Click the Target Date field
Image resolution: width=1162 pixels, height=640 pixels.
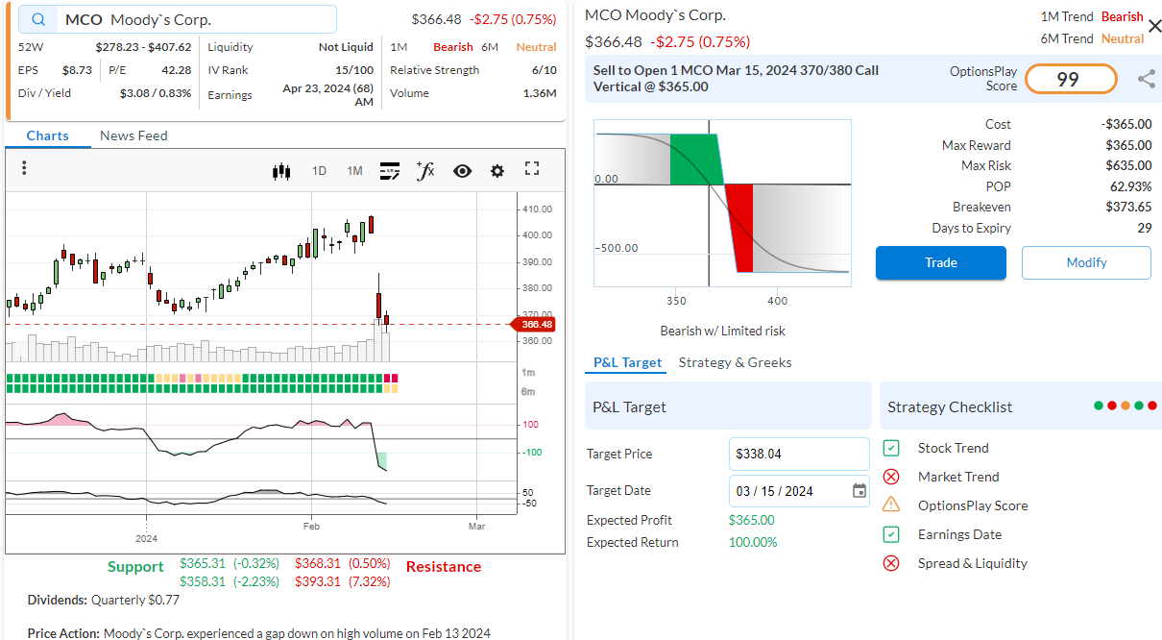[799, 491]
